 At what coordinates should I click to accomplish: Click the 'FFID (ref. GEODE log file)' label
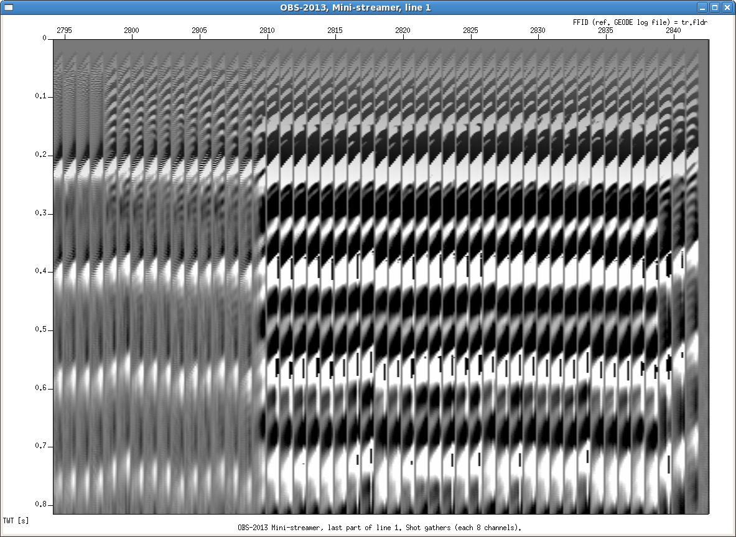[x=640, y=22]
